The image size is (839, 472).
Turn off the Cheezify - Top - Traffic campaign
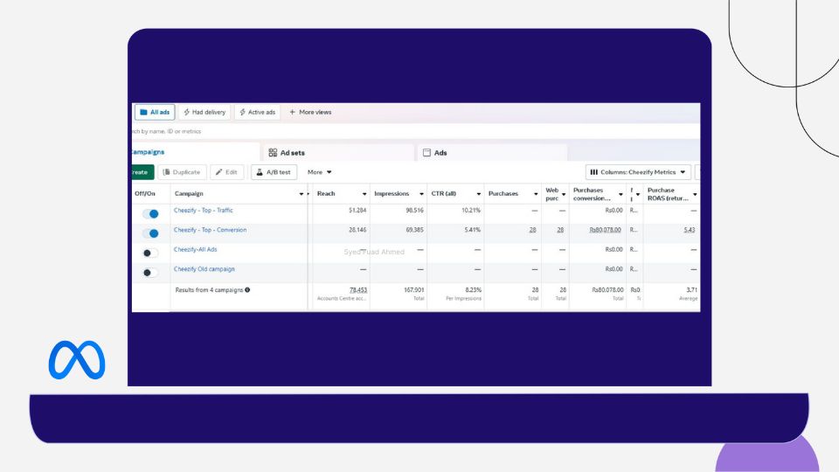coord(151,213)
